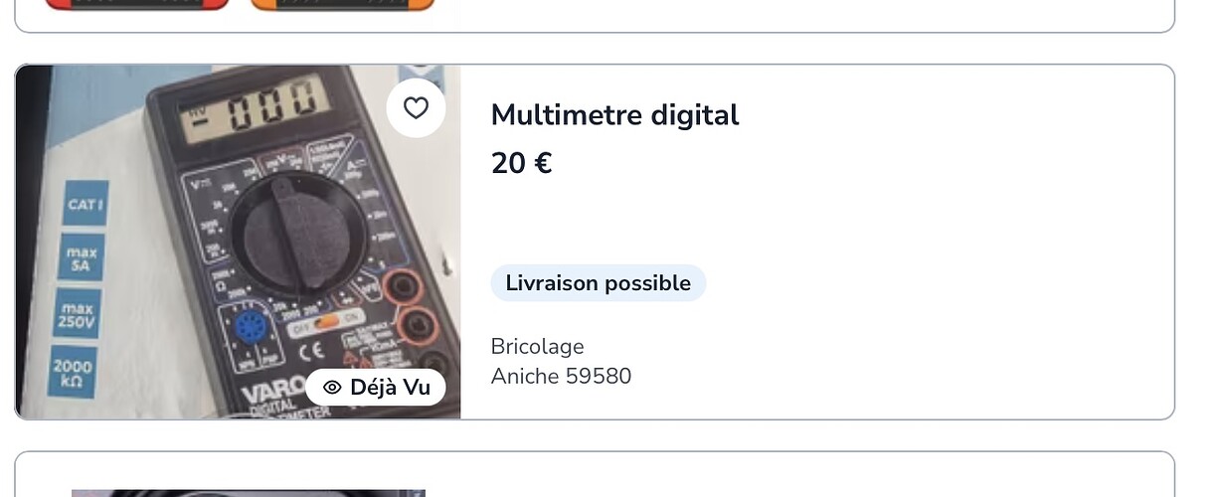The height and width of the screenshot is (497, 1212).
Task: Click the blue CAT I label in the photo
Action: click(85, 205)
